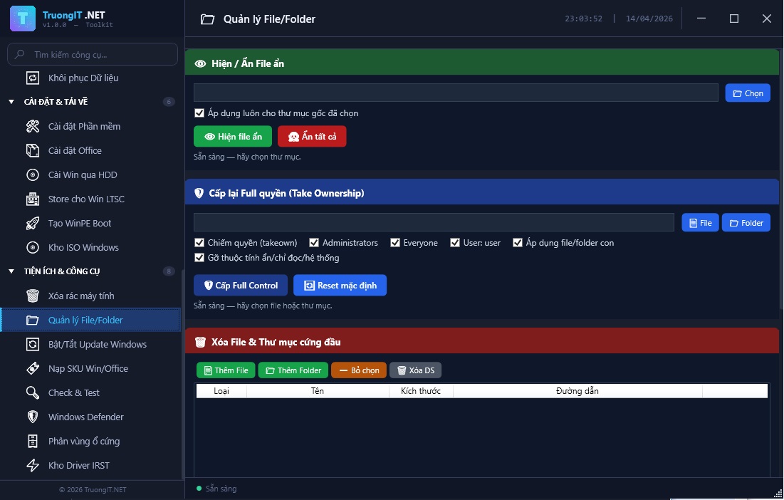Click the Tạo WinPE Boot rocket icon
The height and width of the screenshot is (500, 784).
[x=33, y=223]
